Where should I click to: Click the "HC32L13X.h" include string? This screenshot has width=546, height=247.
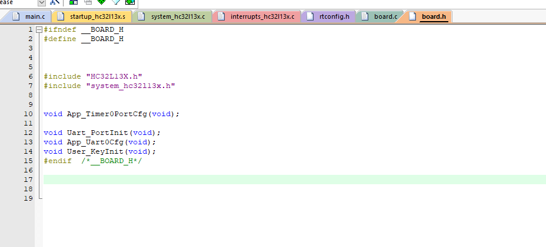pos(114,76)
